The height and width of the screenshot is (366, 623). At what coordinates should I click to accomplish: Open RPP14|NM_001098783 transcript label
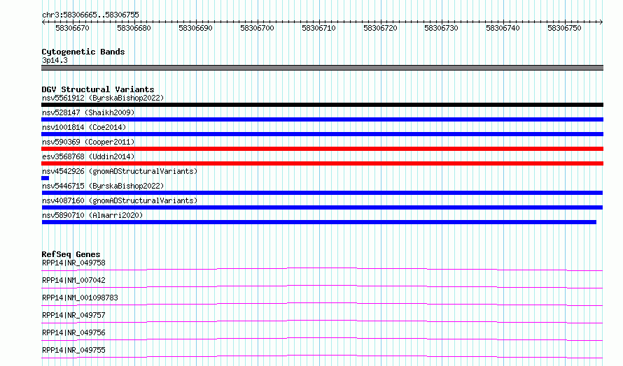click(x=80, y=298)
